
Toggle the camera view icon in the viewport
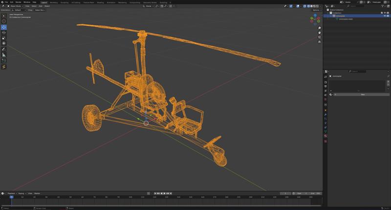(320, 38)
